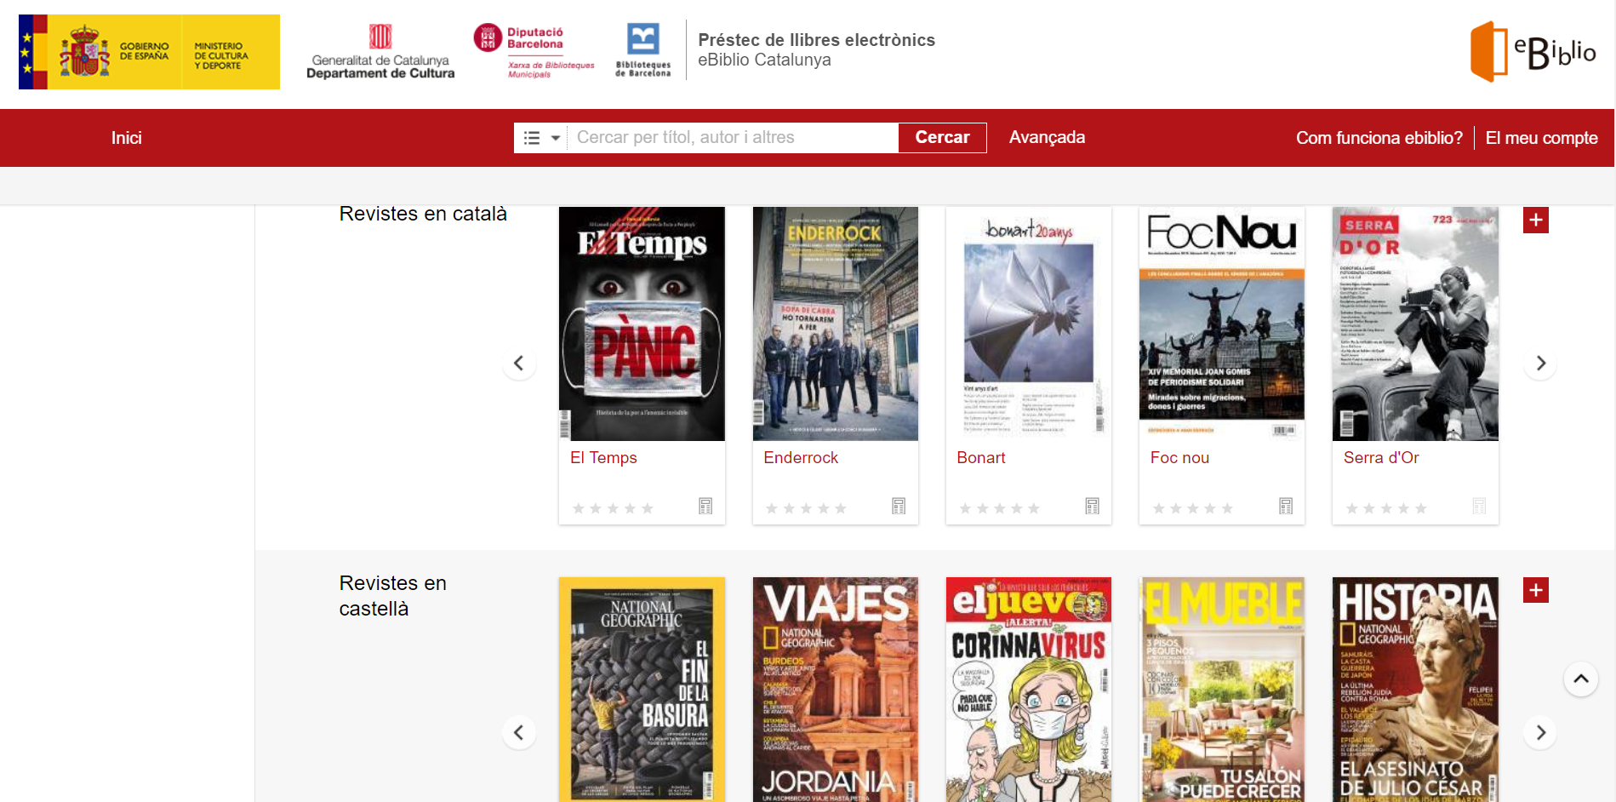The height and width of the screenshot is (802, 1616).
Task: Open the search type list dropdown
Action: (x=541, y=138)
